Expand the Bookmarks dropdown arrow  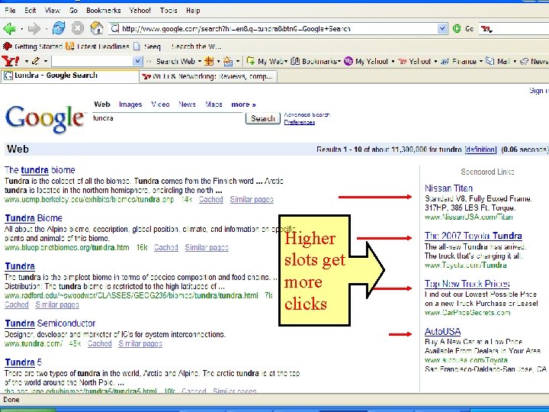(x=339, y=61)
